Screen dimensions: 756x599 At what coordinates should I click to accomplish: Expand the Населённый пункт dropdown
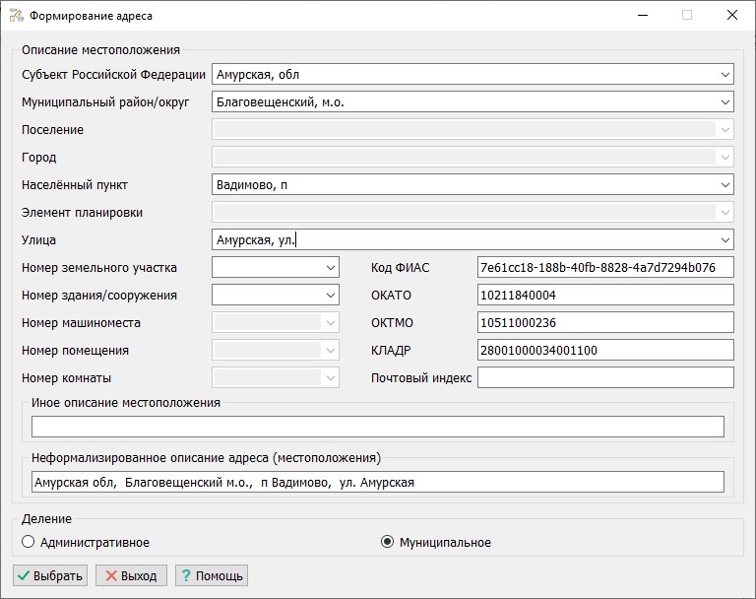tap(724, 185)
